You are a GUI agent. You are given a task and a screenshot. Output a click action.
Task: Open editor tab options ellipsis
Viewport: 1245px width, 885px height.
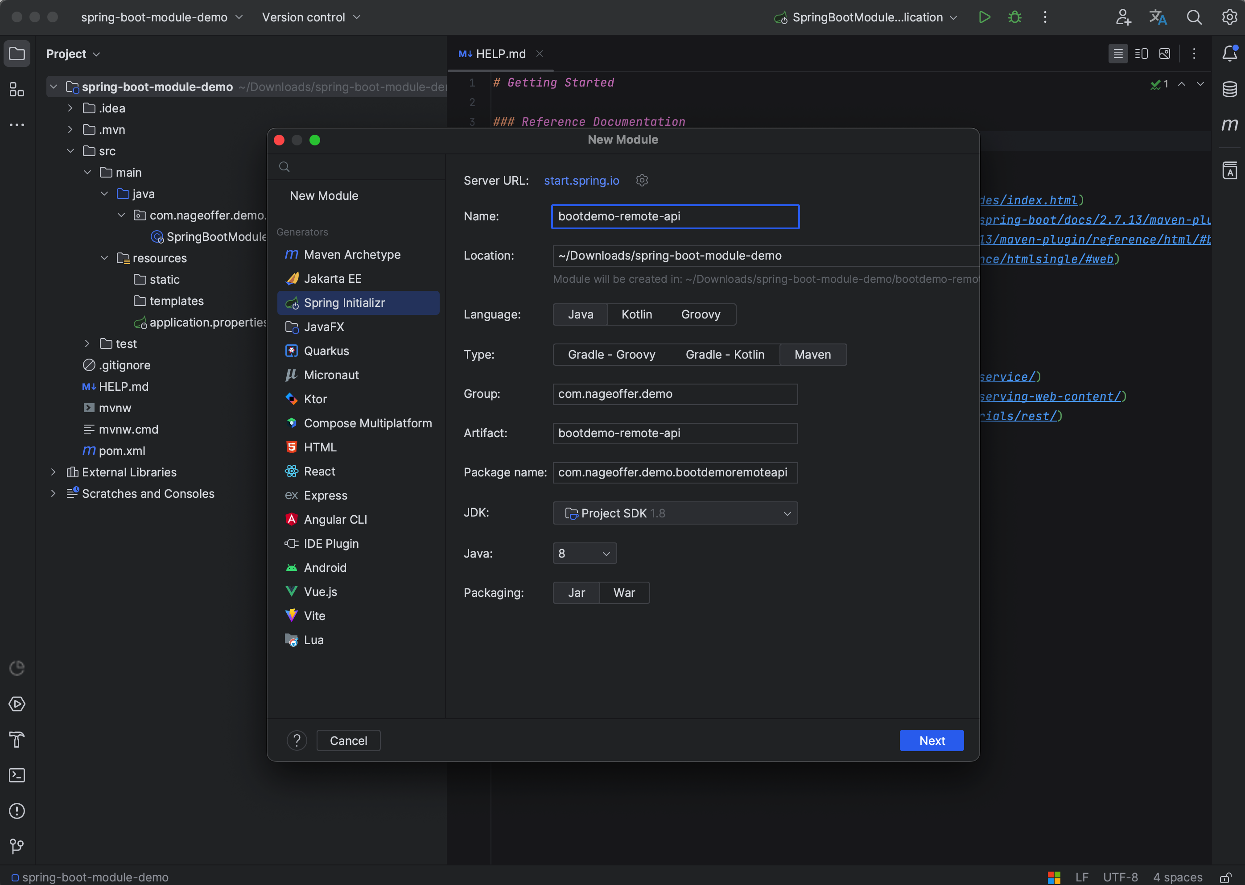click(1194, 54)
